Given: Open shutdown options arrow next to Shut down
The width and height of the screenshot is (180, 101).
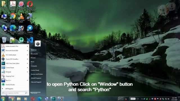Looking at the screenshot, I should click(39, 93).
